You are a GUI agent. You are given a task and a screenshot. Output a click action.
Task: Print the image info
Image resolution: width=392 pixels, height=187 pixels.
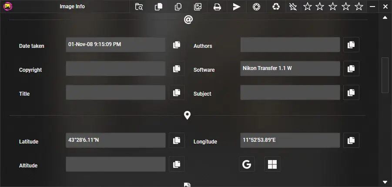tap(217, 7)
